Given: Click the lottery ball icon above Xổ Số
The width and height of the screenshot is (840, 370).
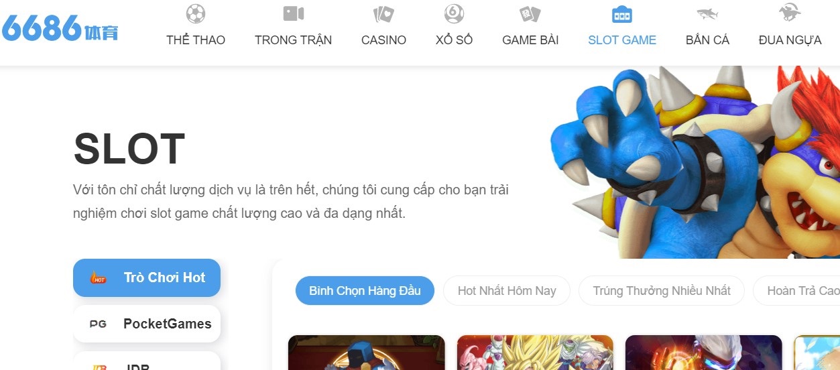Looking at the screenshot, I should point(454,13).
